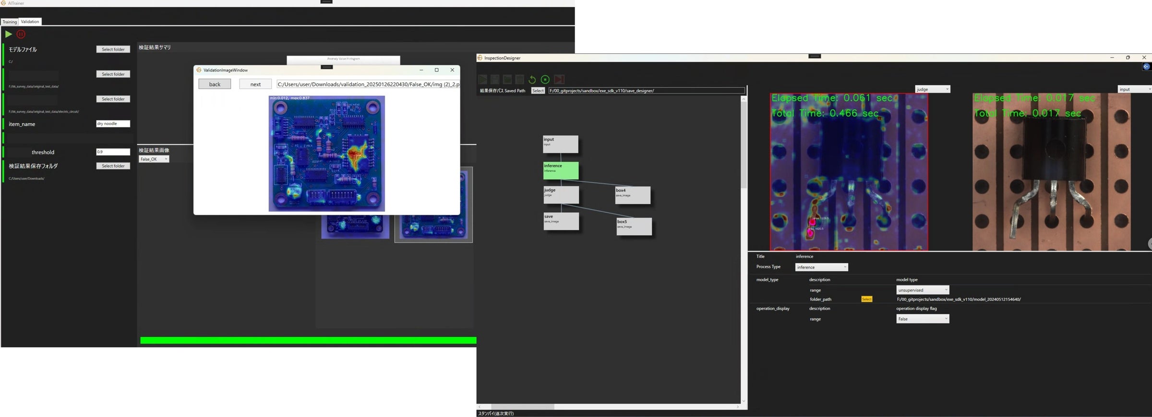1152x417 pixels.
Task: Click the back button in ValidationImageWindow
Action: (x=215, y=84)
